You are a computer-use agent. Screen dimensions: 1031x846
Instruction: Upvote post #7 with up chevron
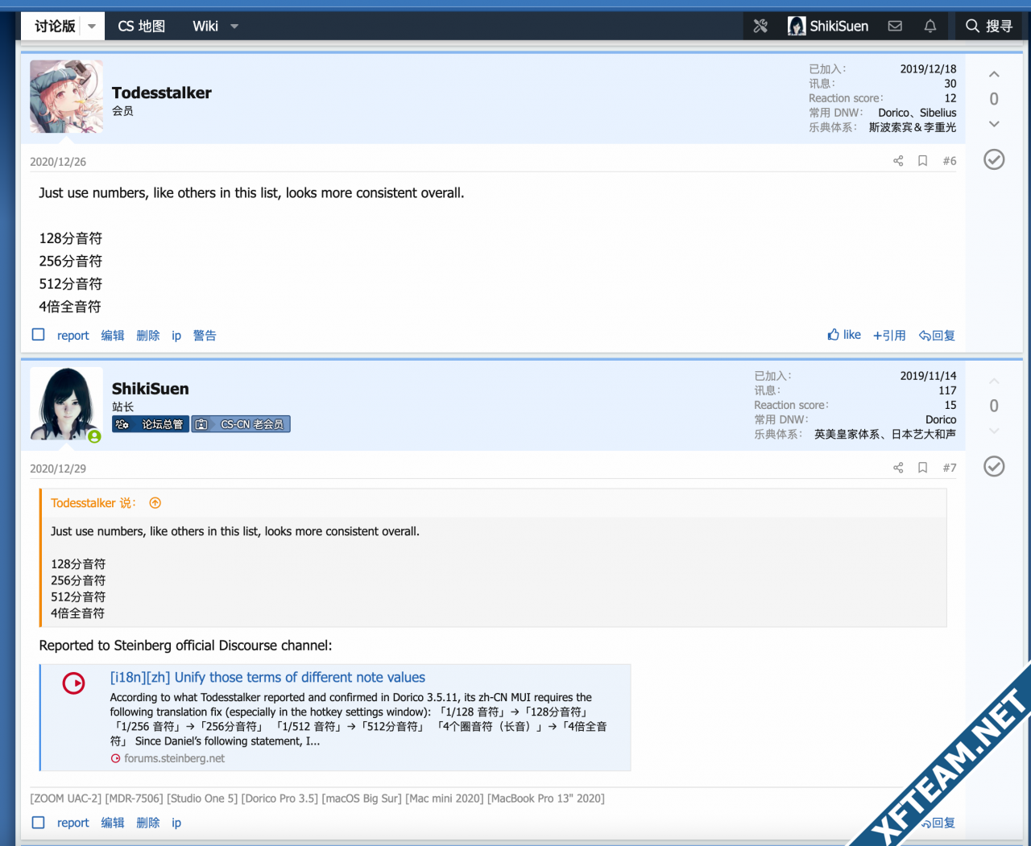click(994, 381)
